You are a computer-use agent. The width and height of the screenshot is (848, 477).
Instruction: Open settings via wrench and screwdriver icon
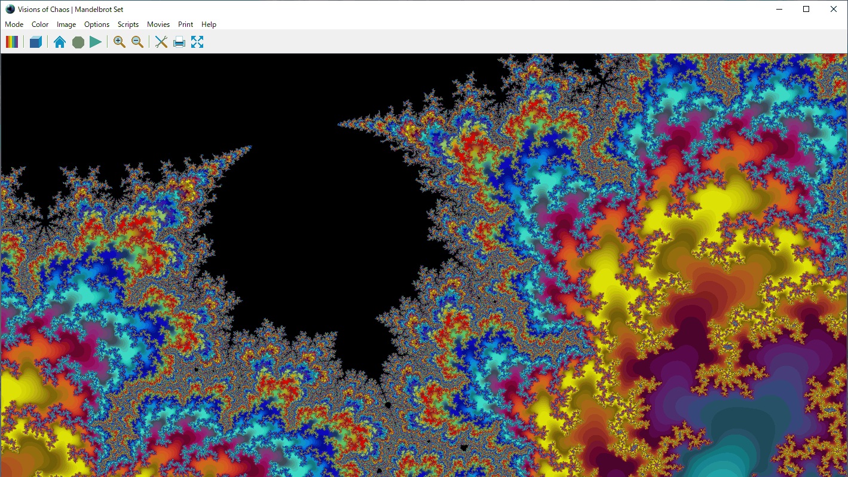(161, 42)
